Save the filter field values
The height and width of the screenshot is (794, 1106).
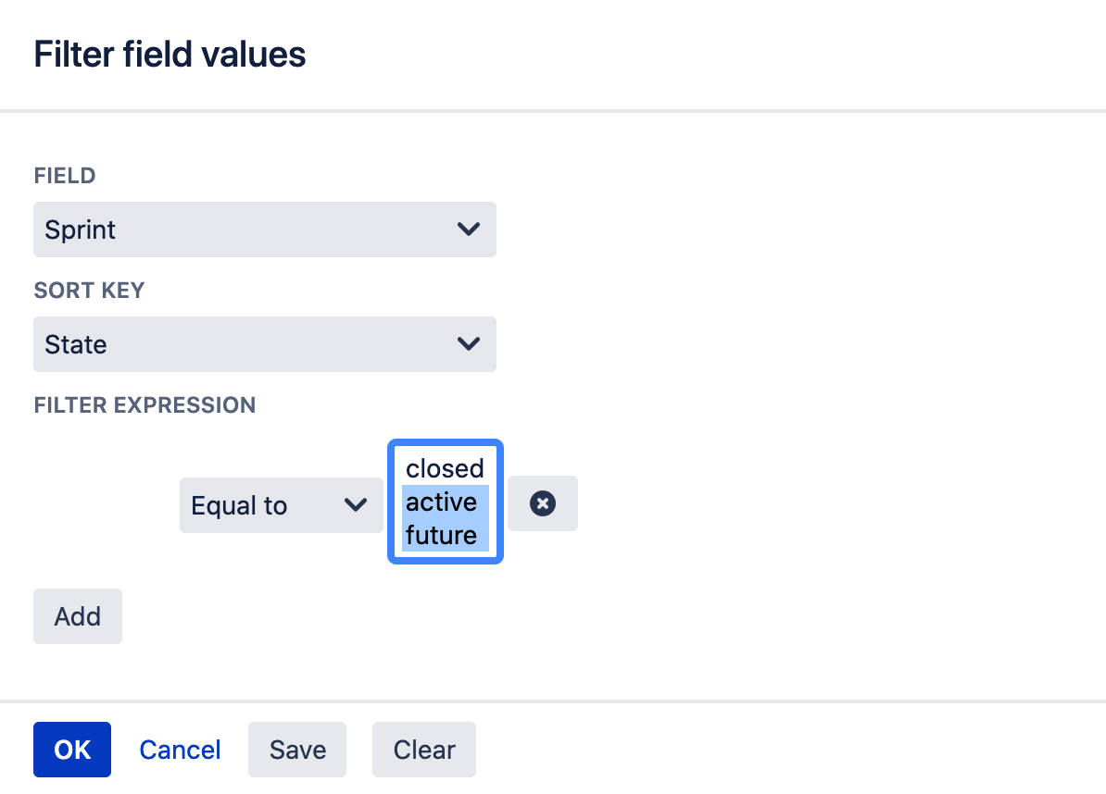point(297,750)
